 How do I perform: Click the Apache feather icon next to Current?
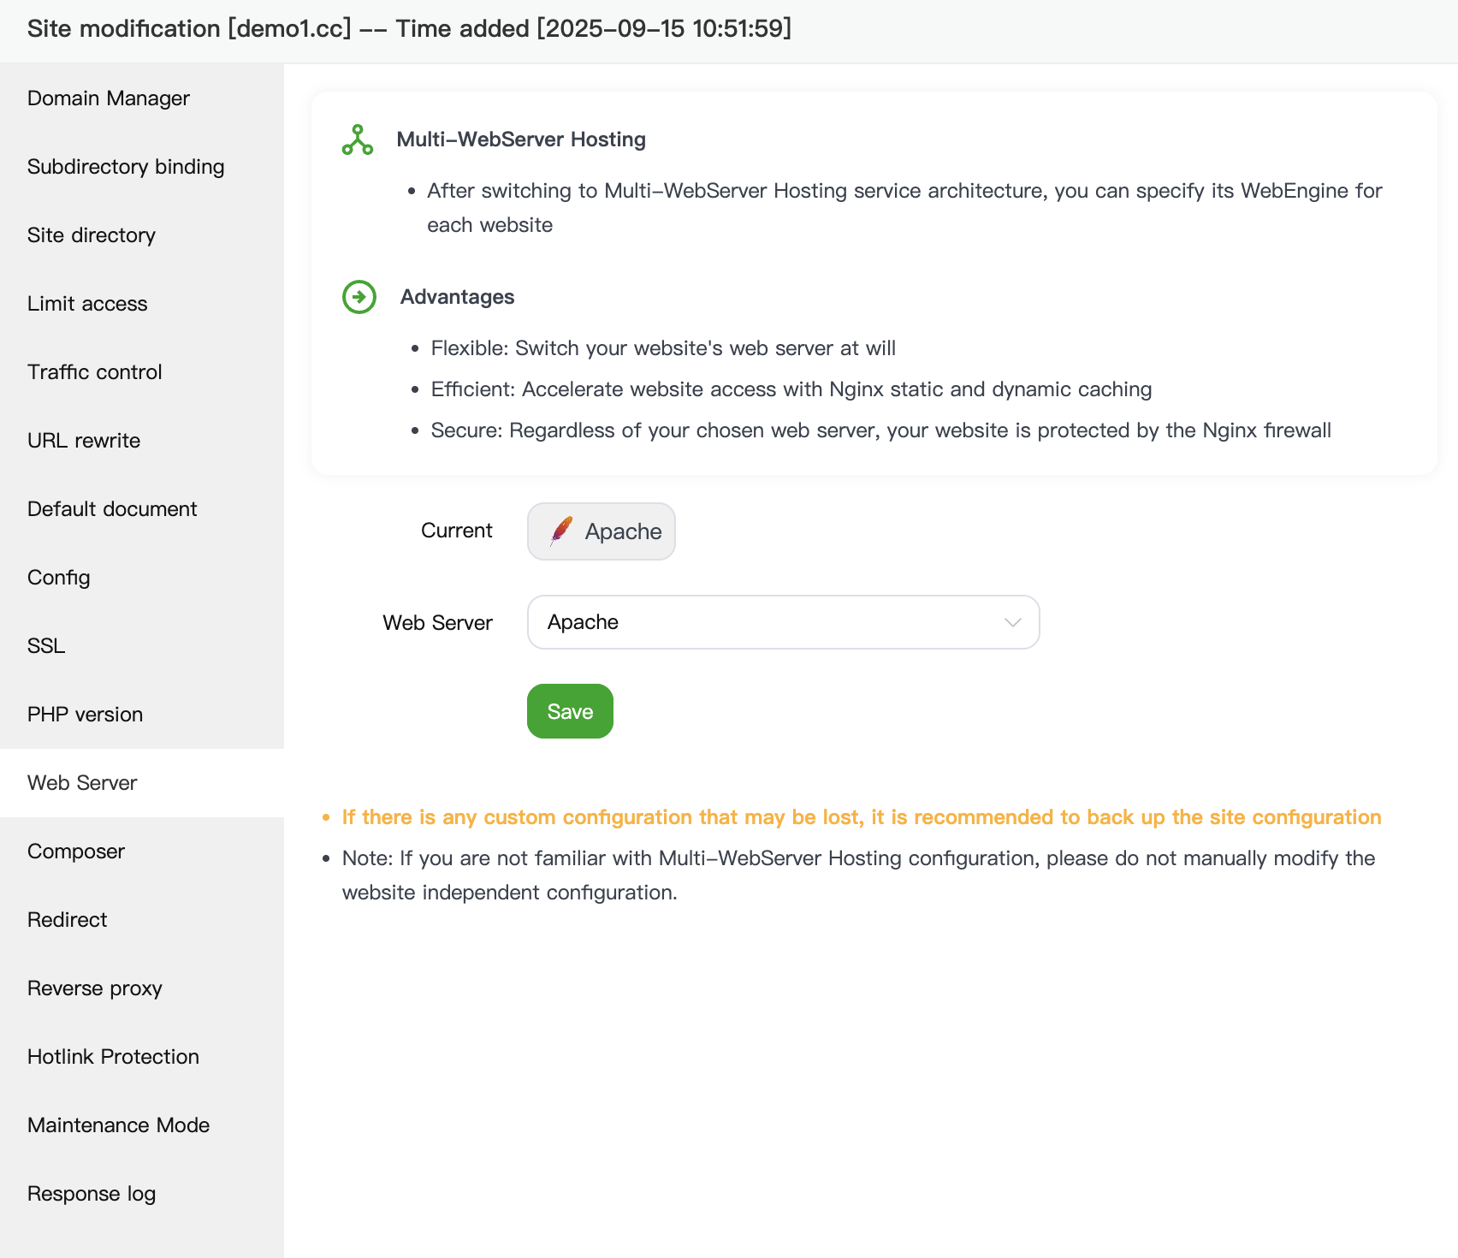(x=560, y=531)
